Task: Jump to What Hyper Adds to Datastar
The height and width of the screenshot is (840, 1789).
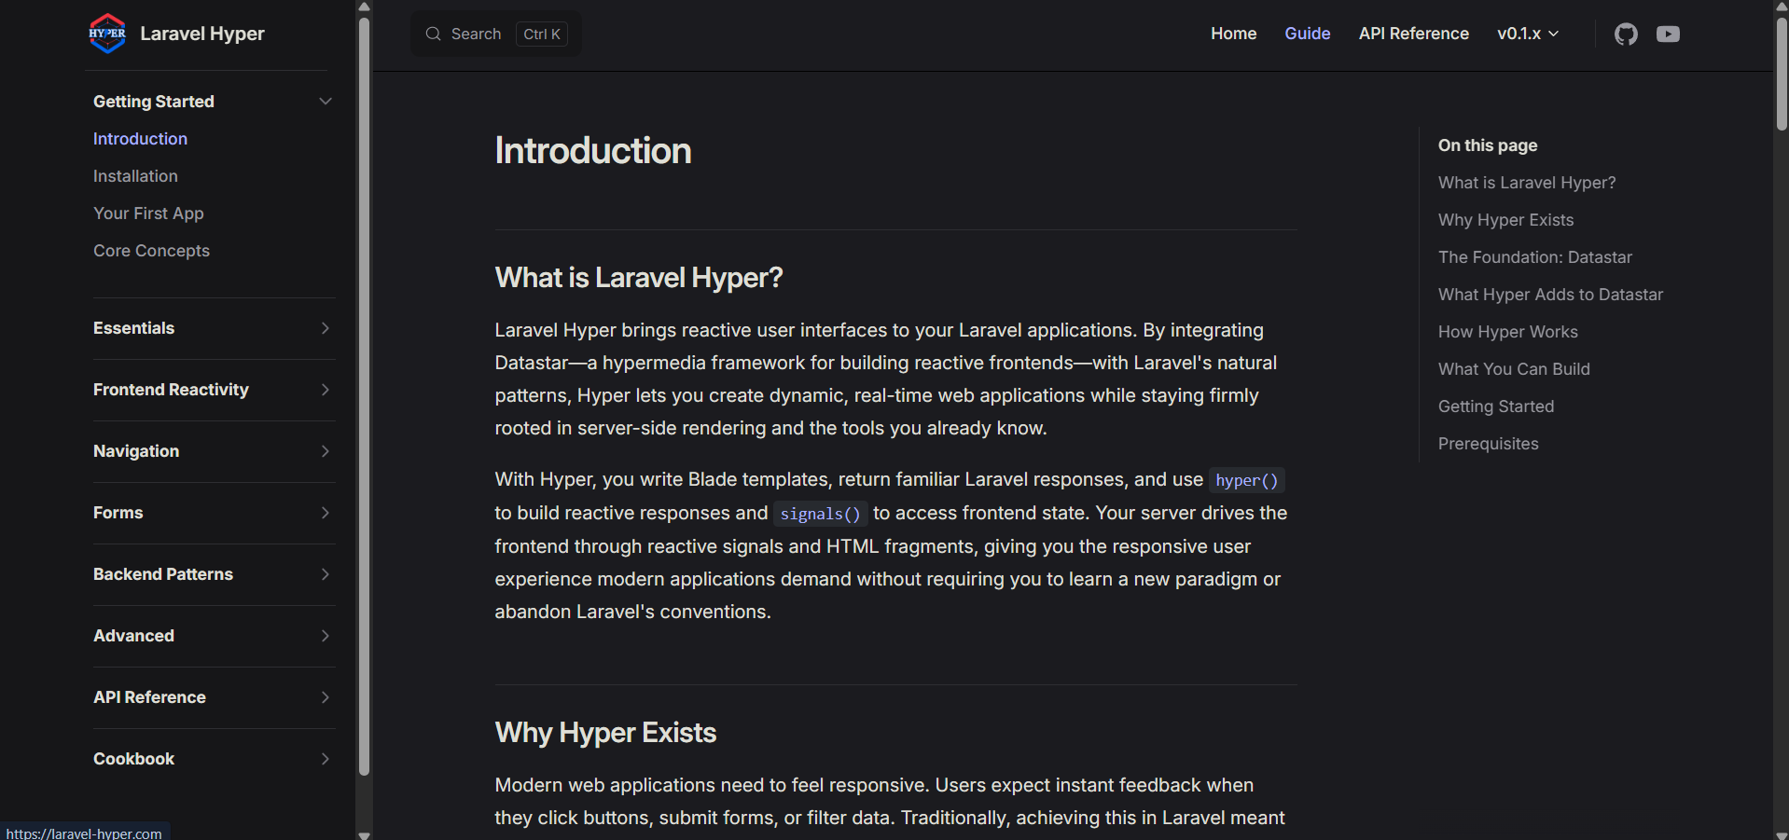Action: [1550, 295]
